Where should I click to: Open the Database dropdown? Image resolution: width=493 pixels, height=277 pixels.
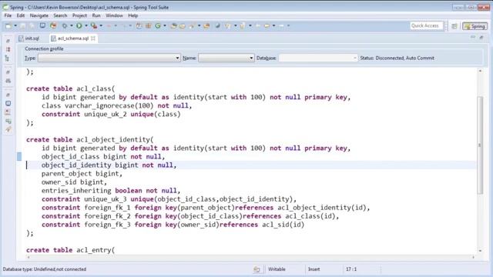[318, 58]
